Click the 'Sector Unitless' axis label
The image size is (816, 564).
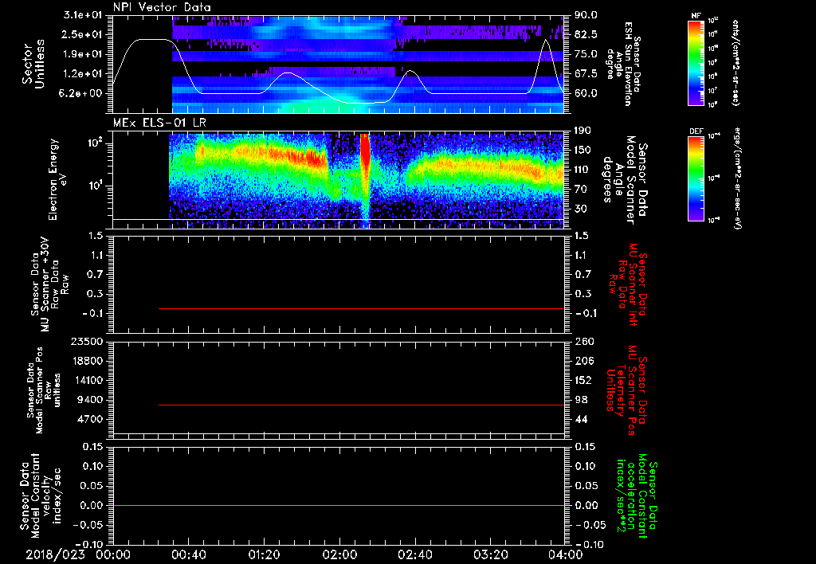(x=33, y=64)
